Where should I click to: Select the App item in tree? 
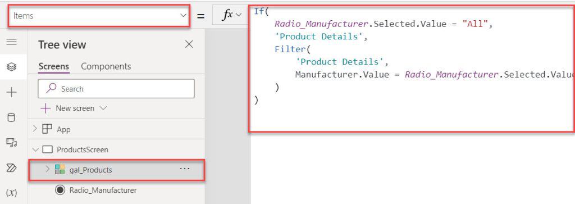tap(63, 129)
